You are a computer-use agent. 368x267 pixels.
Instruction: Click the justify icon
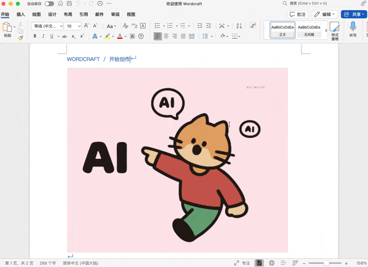(x=183, y=36)
